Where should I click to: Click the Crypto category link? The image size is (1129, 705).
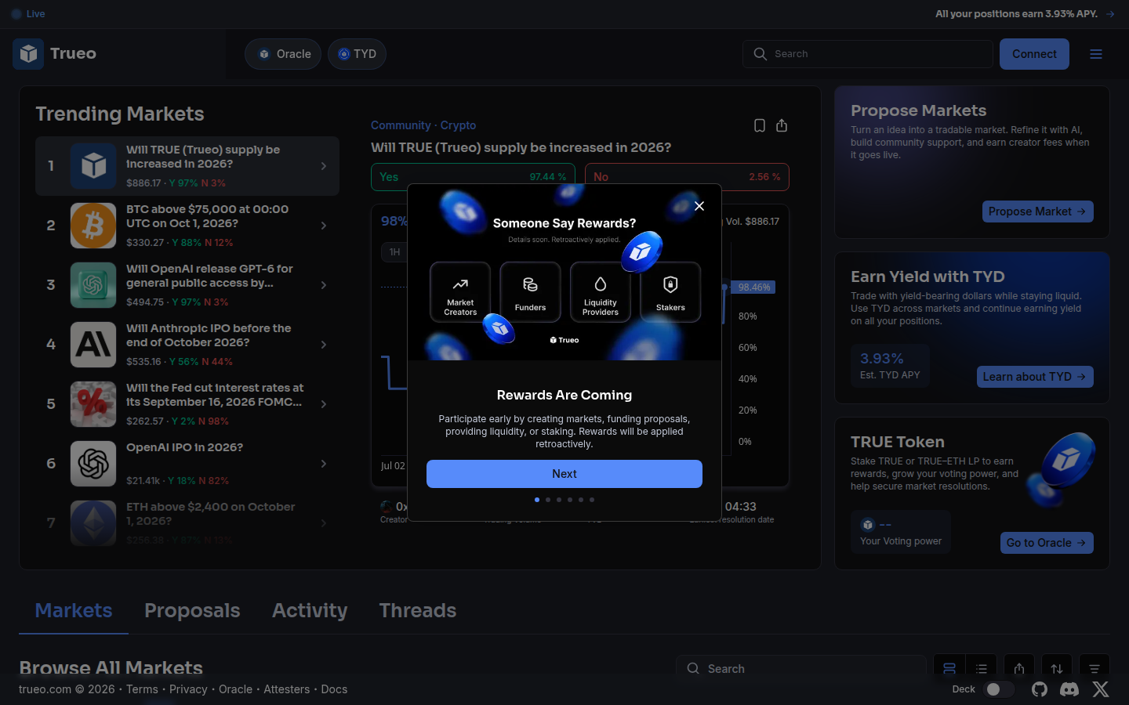click(x=458, y=125)
